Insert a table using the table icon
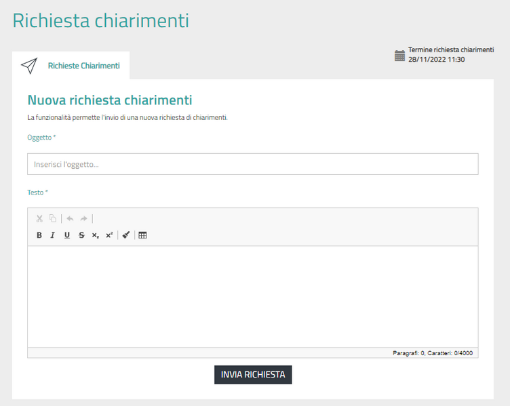 tap(142, 235)
